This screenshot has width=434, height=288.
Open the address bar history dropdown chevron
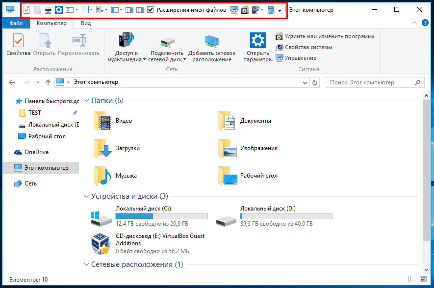click(x=305, y=82)
